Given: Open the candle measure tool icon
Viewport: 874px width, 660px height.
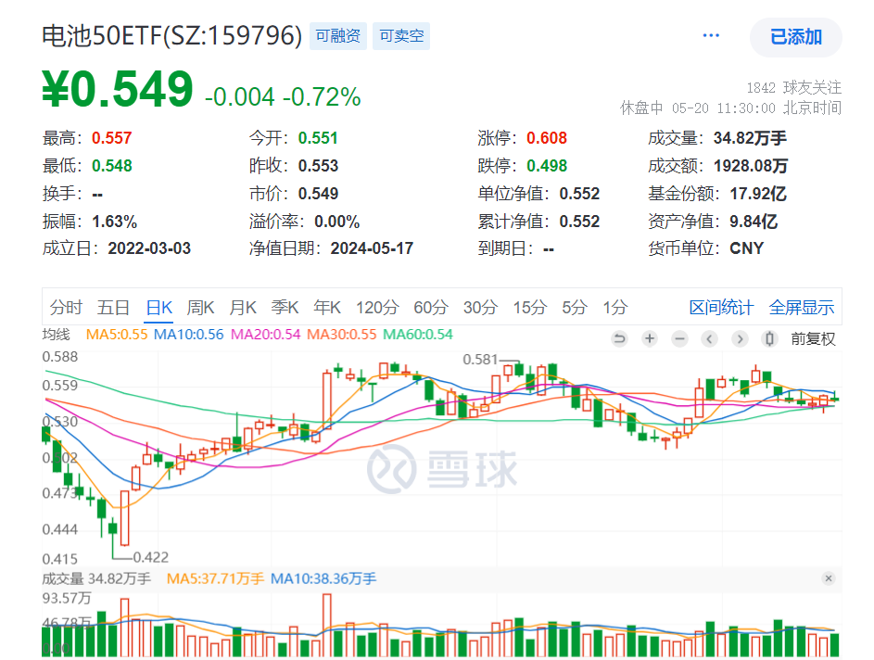Looking at the screenshot, I should pos(769,338).
